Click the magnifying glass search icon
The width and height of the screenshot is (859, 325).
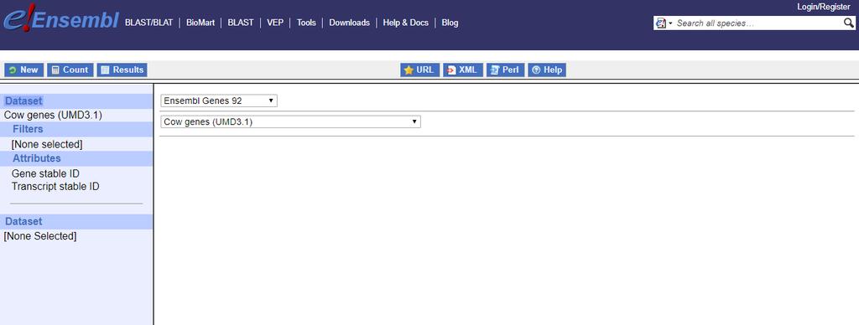click(848, 23)
